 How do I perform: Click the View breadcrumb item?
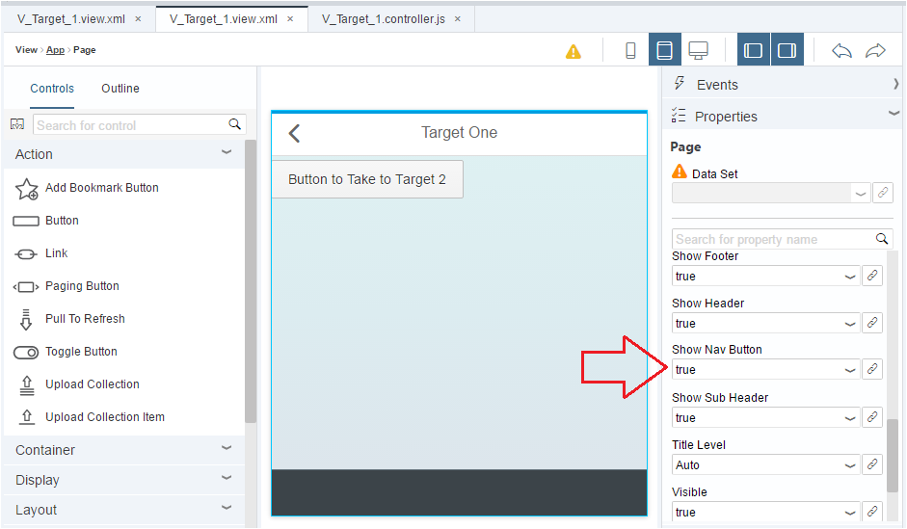click(x=27, y=50)
